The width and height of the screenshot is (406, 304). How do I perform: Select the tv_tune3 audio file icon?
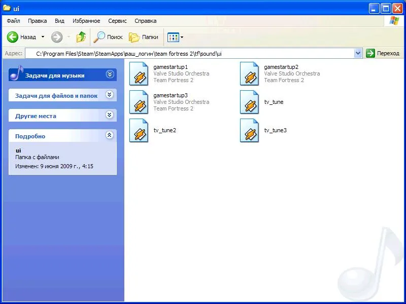point(249,130)
